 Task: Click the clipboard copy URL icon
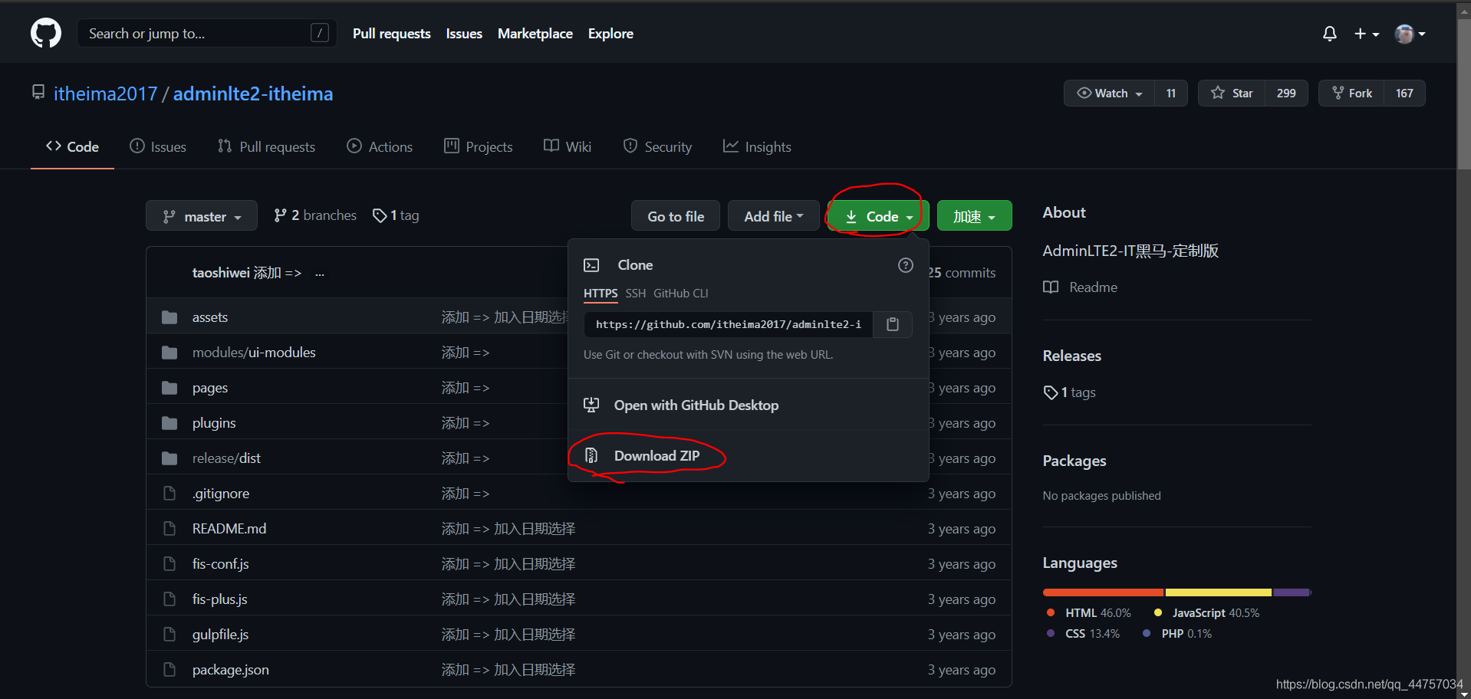893,324
